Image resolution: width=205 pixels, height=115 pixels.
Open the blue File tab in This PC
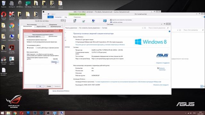pos(50,17)
